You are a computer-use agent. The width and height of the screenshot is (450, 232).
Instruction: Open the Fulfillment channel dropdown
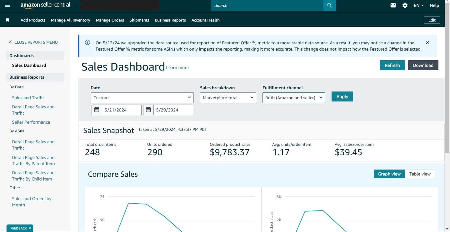[x=294, y=98]
